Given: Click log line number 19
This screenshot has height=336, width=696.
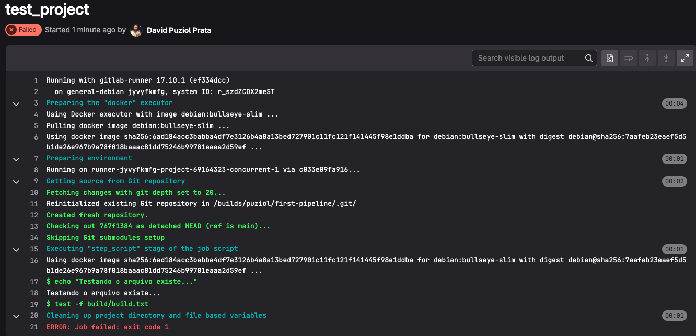Looking at the screenshot, I should click(x=34, y=304).
